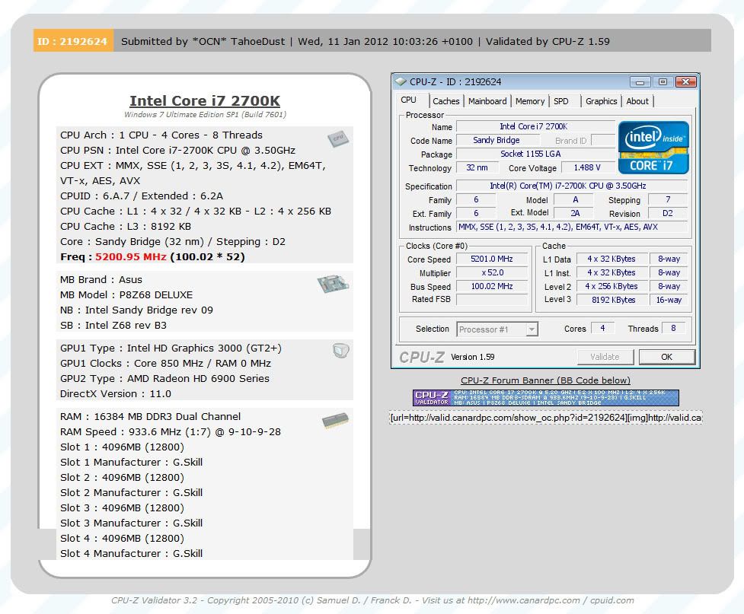The image size is (744, 614).
Task: Click the ID : 2192624 orange badge
Action: [x=73, y=41]
